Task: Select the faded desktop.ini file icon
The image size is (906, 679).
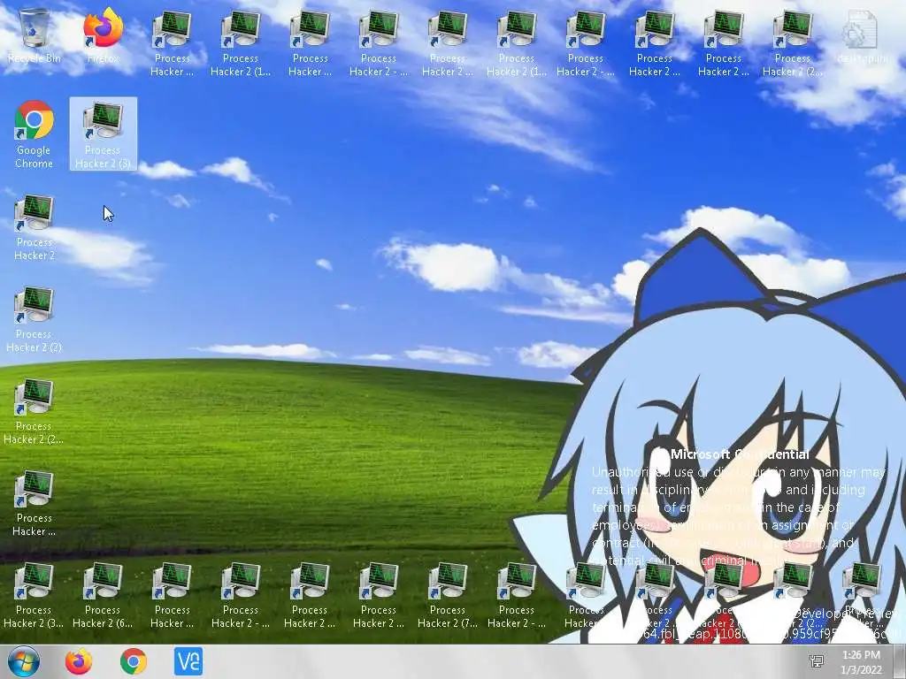Action: click(862, 35)
